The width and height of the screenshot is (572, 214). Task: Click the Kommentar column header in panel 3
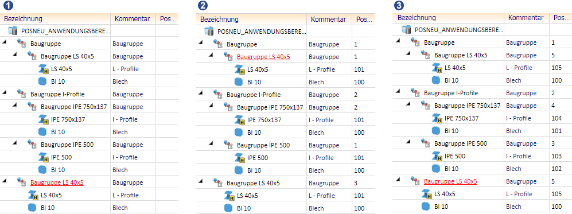pos(527,18)
